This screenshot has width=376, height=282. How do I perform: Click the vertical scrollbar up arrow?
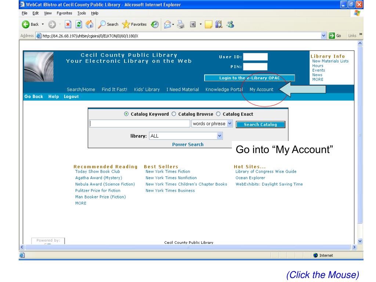[x=360, y=43]
